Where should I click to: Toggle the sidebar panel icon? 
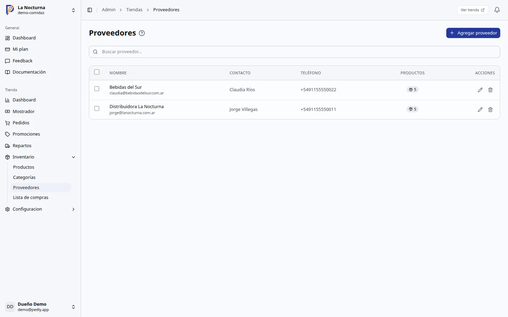tap(90, 10)
